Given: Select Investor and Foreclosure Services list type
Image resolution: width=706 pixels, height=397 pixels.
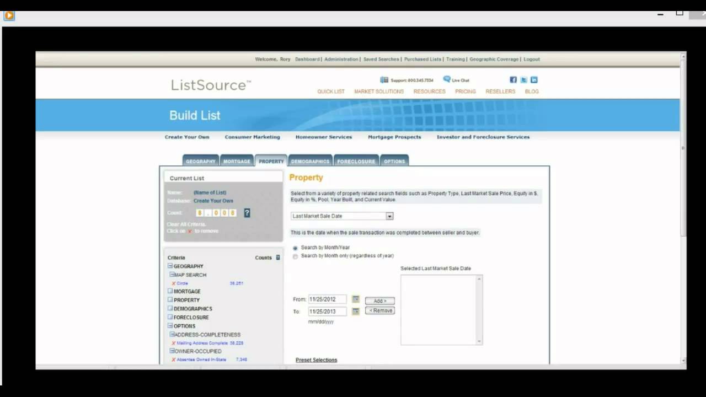Looking at the screenshot, I should [x=483, y=137].
